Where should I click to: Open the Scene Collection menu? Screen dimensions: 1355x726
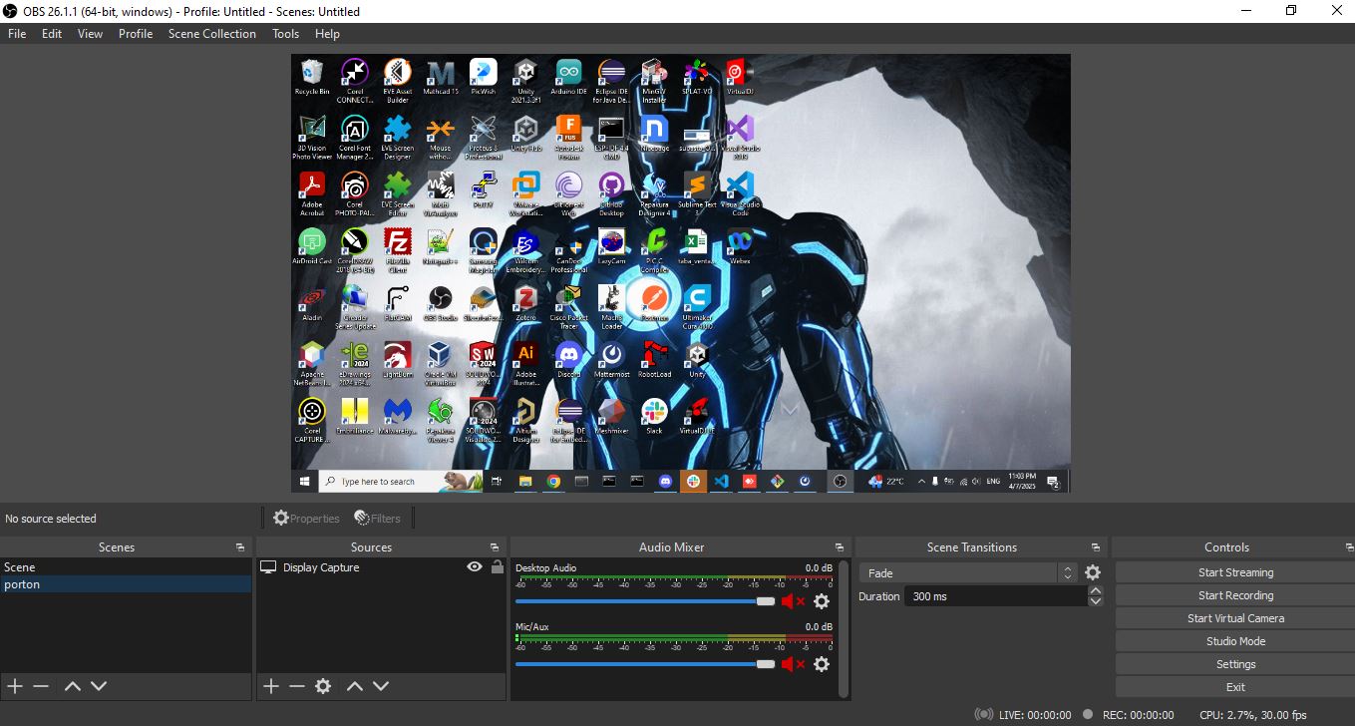211,34
